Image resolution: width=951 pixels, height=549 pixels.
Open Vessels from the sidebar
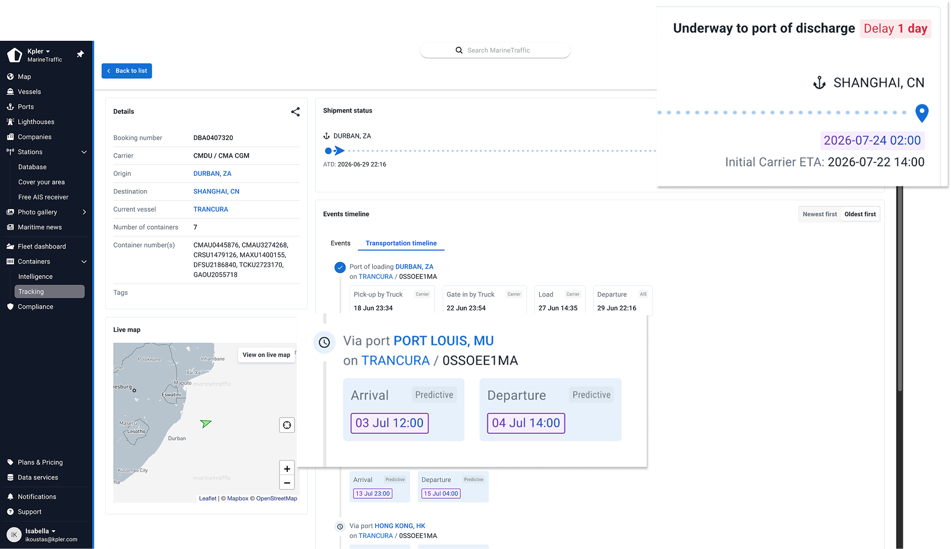[29, 91]
